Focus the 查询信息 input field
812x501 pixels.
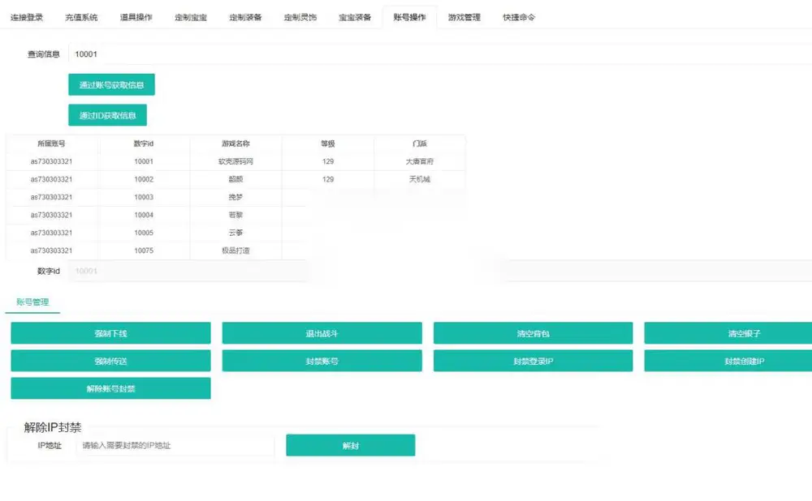(440, 54)
